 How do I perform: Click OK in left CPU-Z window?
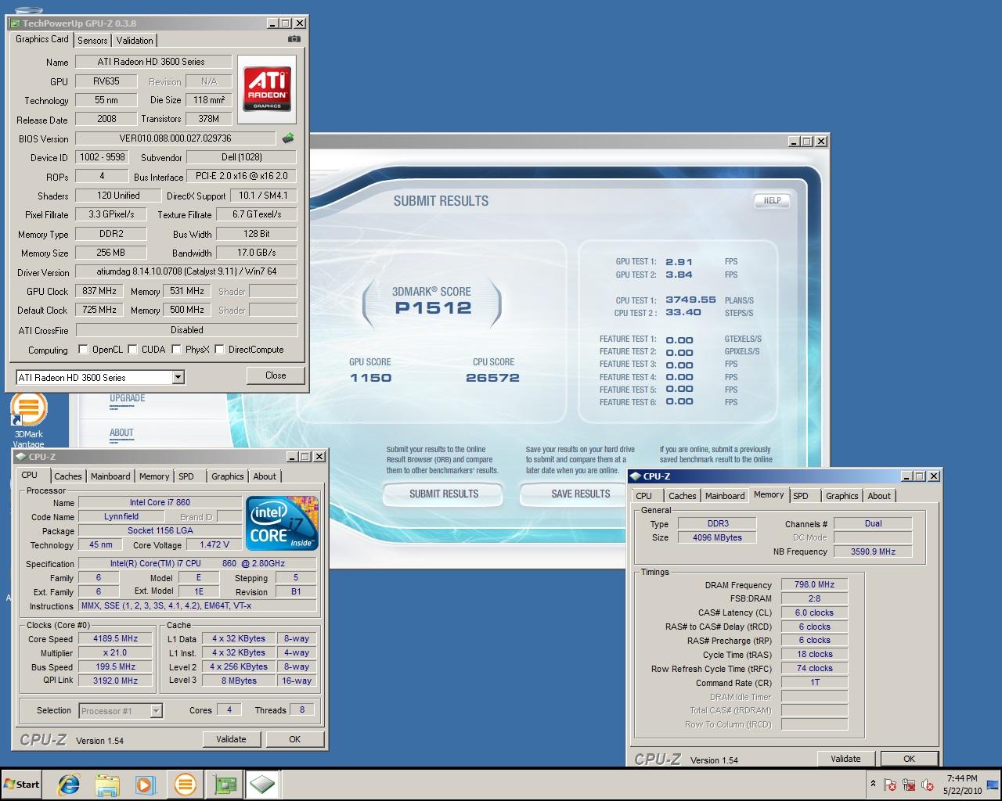[294, 739]
